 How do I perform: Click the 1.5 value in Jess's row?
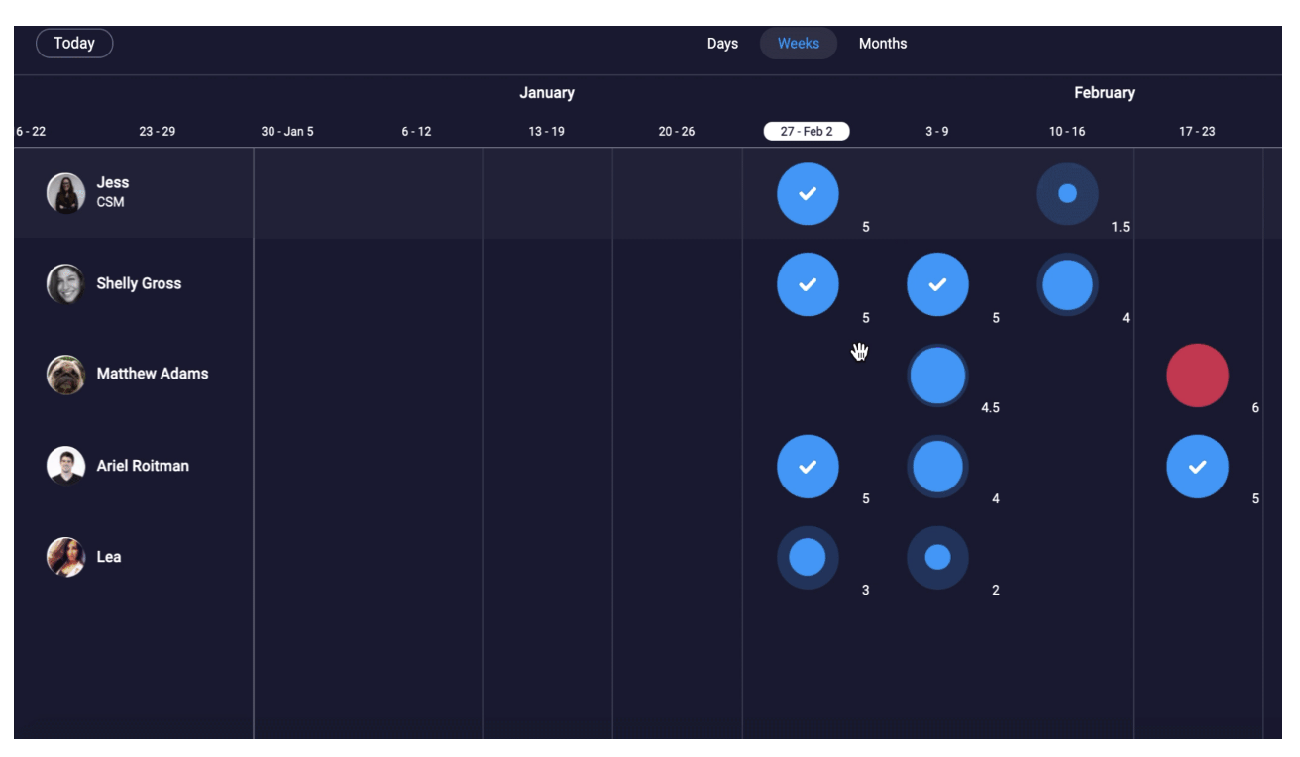pos(1120,227)
